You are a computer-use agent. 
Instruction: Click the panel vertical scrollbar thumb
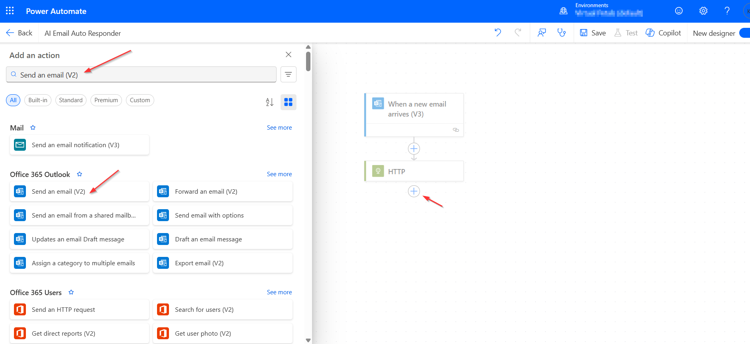(x=308, y=61)
